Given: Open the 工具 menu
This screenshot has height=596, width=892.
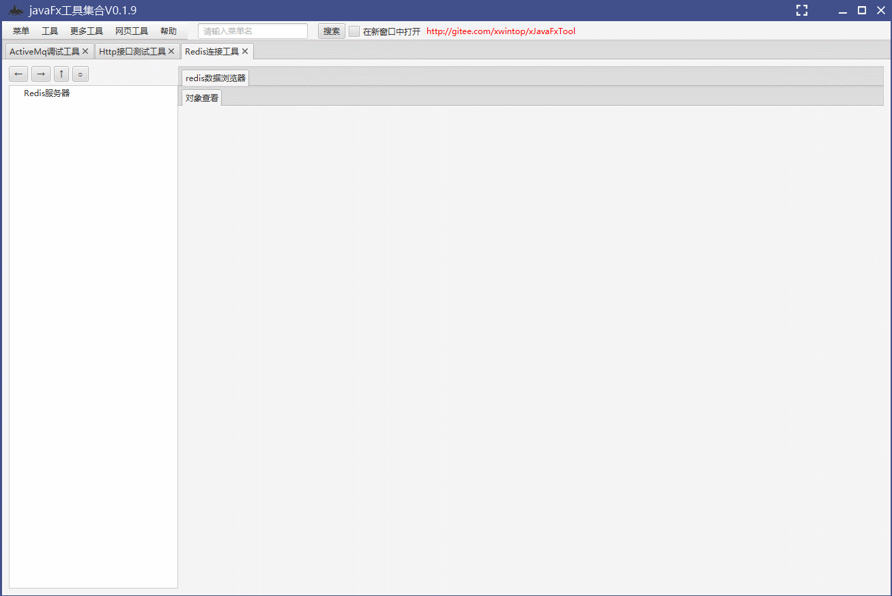Looking at the screenshot, I should point(49,31).
